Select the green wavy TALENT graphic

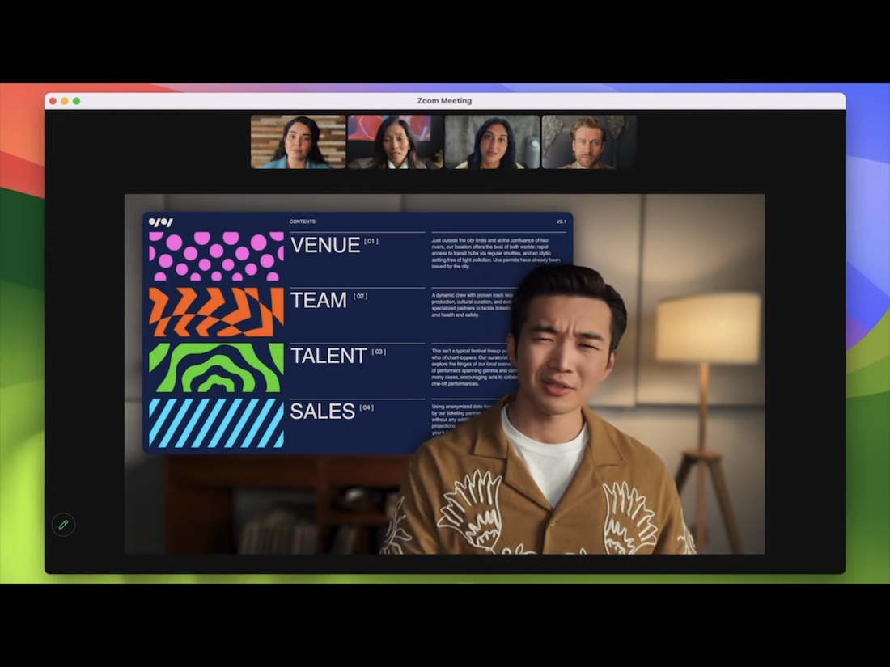coord(216,367)
